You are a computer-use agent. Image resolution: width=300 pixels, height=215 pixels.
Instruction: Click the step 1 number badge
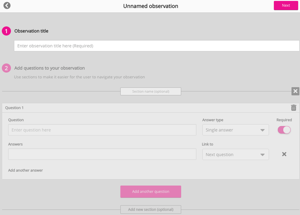[6, 31]
